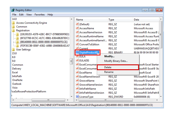Choose Rename in the context menu
The image size is (174, 115).
click(118, 72)
